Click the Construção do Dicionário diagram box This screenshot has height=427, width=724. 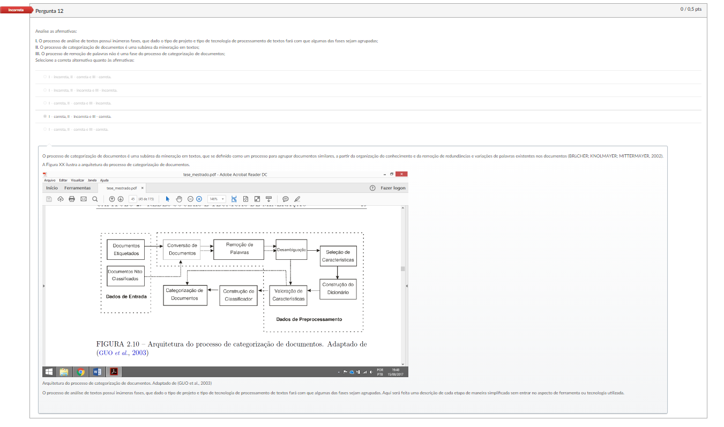(x=338, y=289)
